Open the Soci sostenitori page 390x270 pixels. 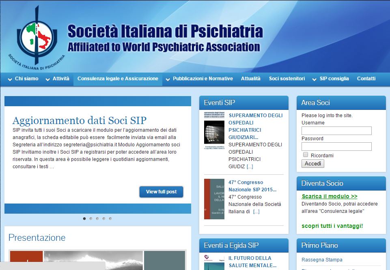pos(287,79)
